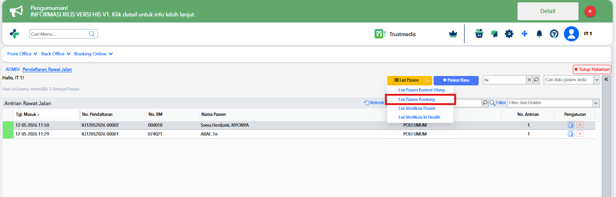
Task: Open settings gear icon in header
Action: [509, 34]
